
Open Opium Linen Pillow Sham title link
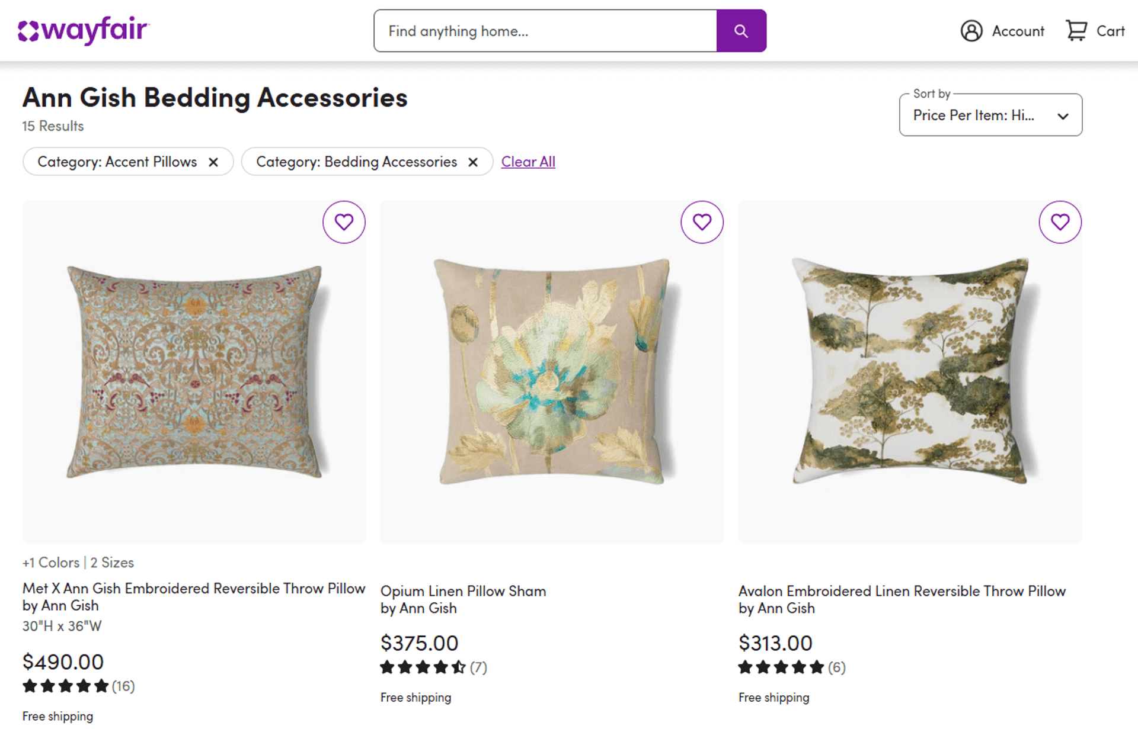[463, 591]
